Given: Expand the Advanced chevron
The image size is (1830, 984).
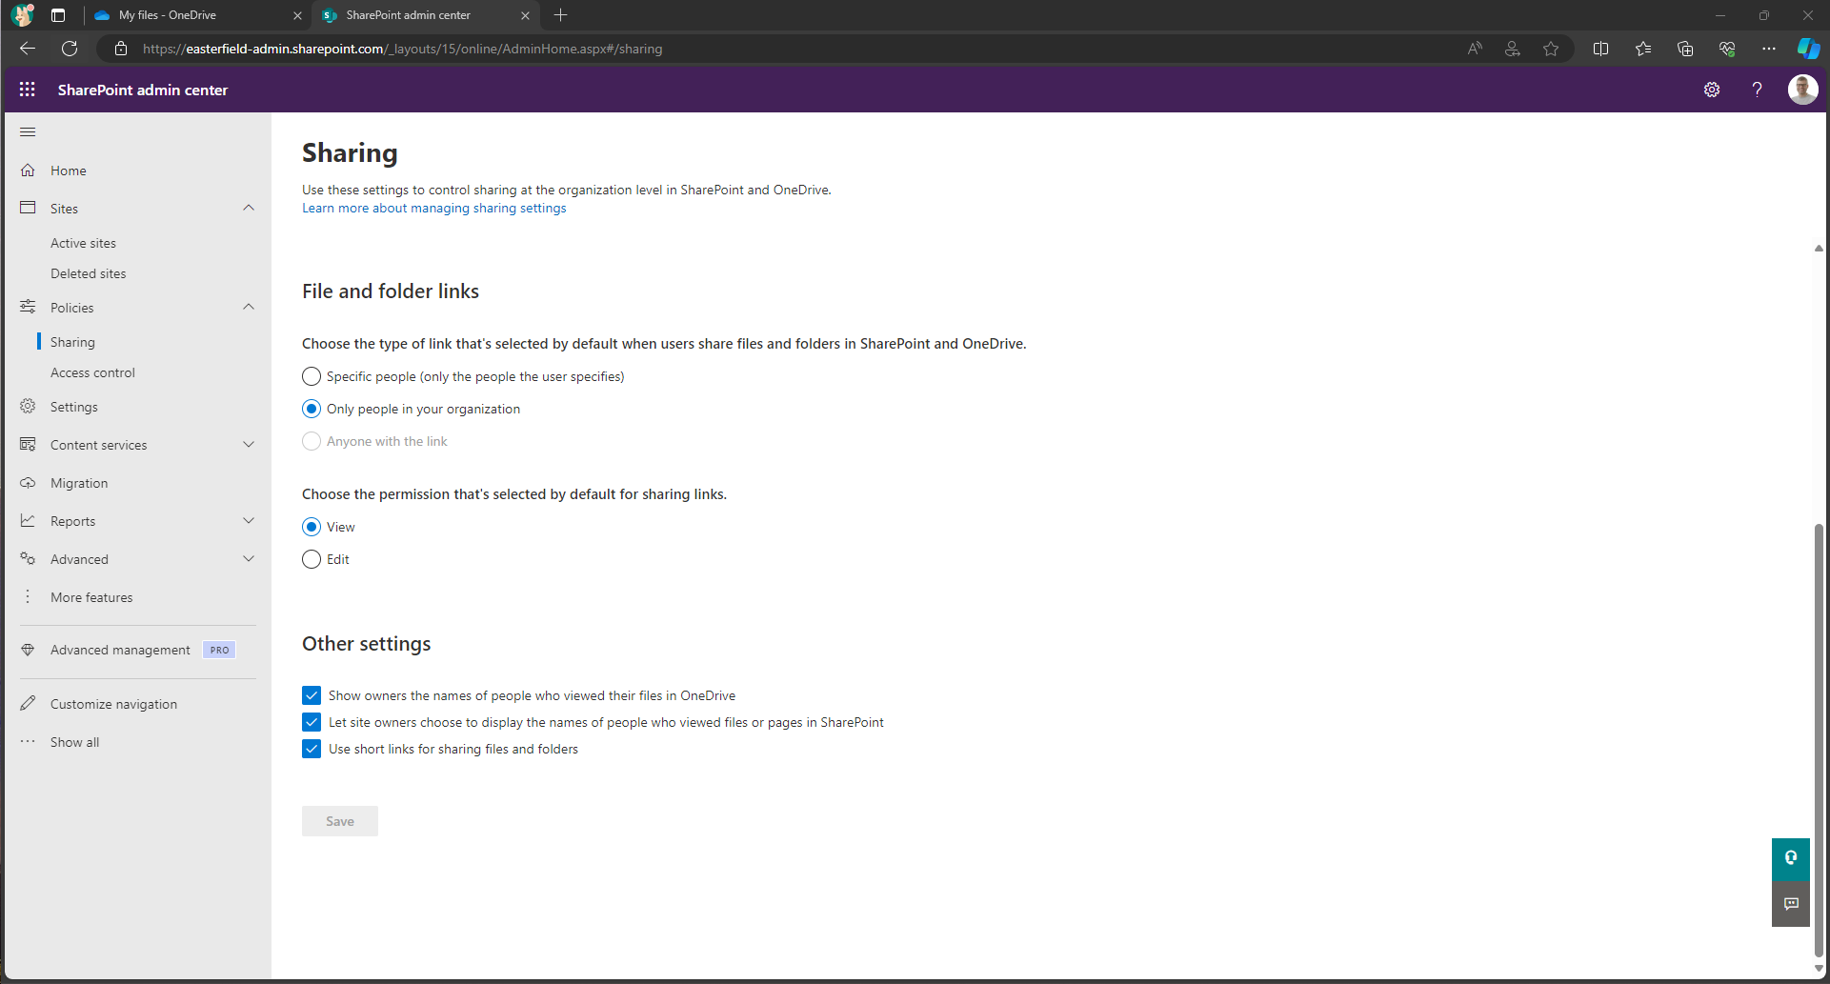Looking at the screenshot, I should [x=249, y=559].
